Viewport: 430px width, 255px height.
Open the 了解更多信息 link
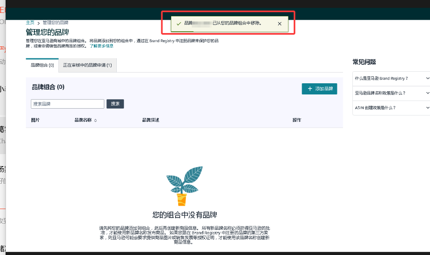coord(102,46)
